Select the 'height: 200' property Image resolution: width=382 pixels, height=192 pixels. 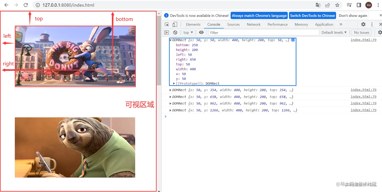pos(187,50)
